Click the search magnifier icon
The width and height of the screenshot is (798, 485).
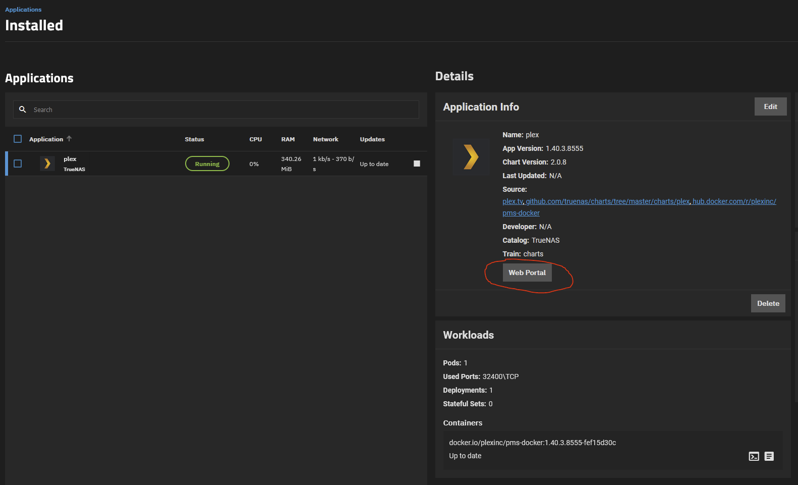coord(23,110)
